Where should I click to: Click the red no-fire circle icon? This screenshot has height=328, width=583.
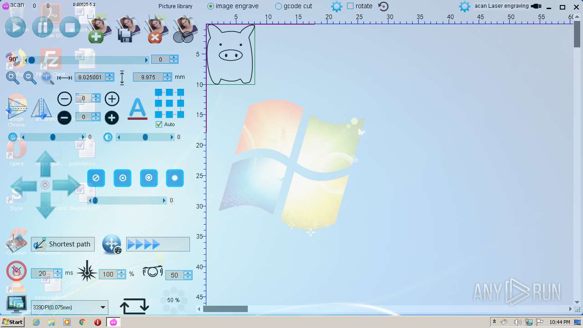pyautogui.click(x=16, y=271)
